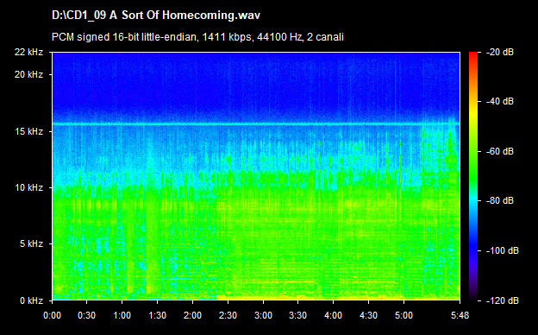Click the 20 kHz frequency axis label
The width and height of the screenshot is (538, 335).
28,74
